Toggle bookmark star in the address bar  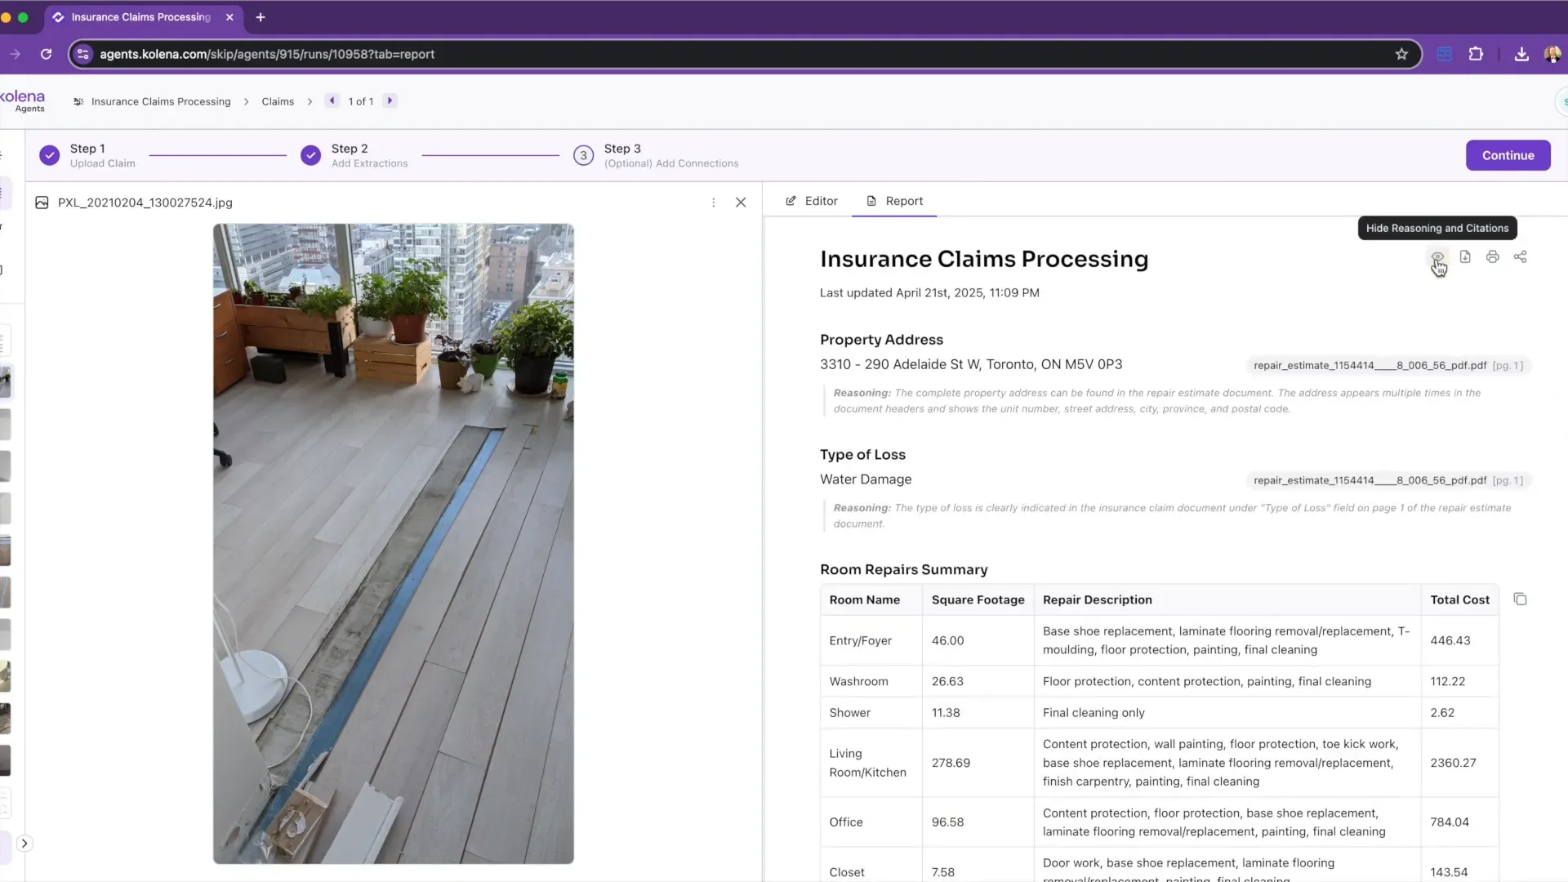point(1402,54)
